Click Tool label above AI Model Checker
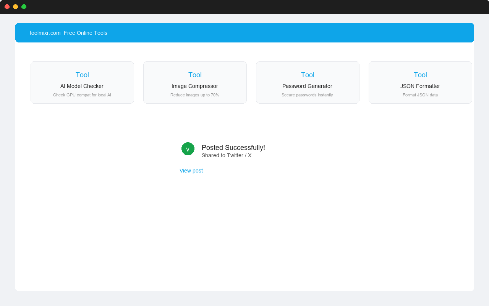489x306 pixels. pyautogui.click(x=82, y=75)
